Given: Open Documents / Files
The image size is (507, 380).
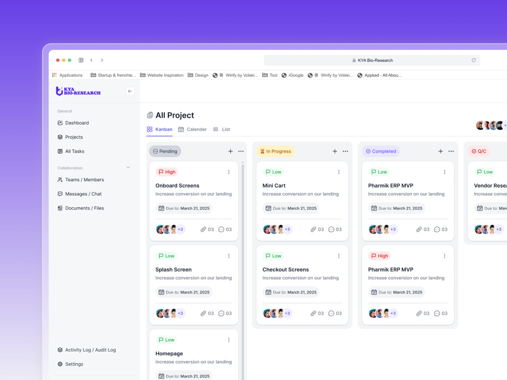Looking at the screenshot, I should pyautogui.click(x=81, y=208).
